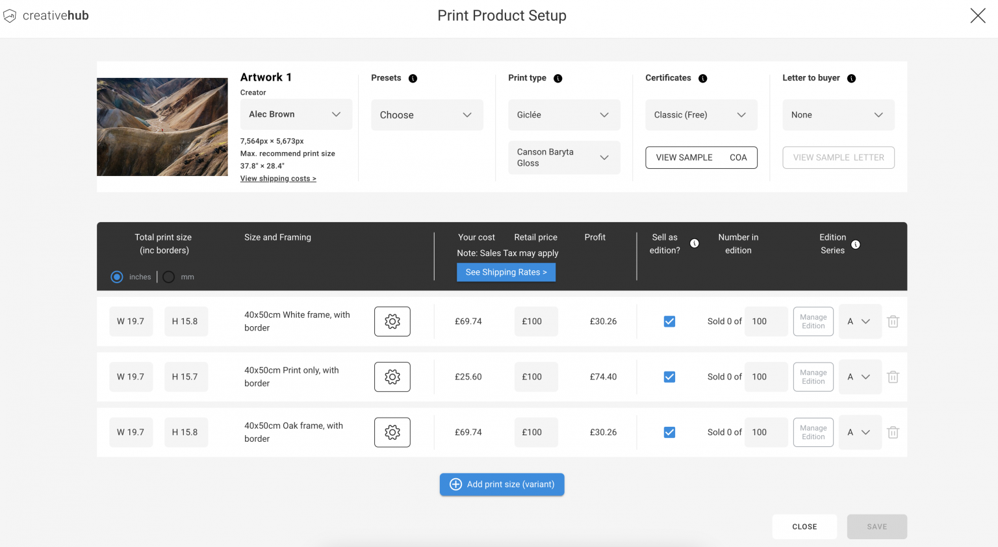View sample COA certificate

point(701,157)
